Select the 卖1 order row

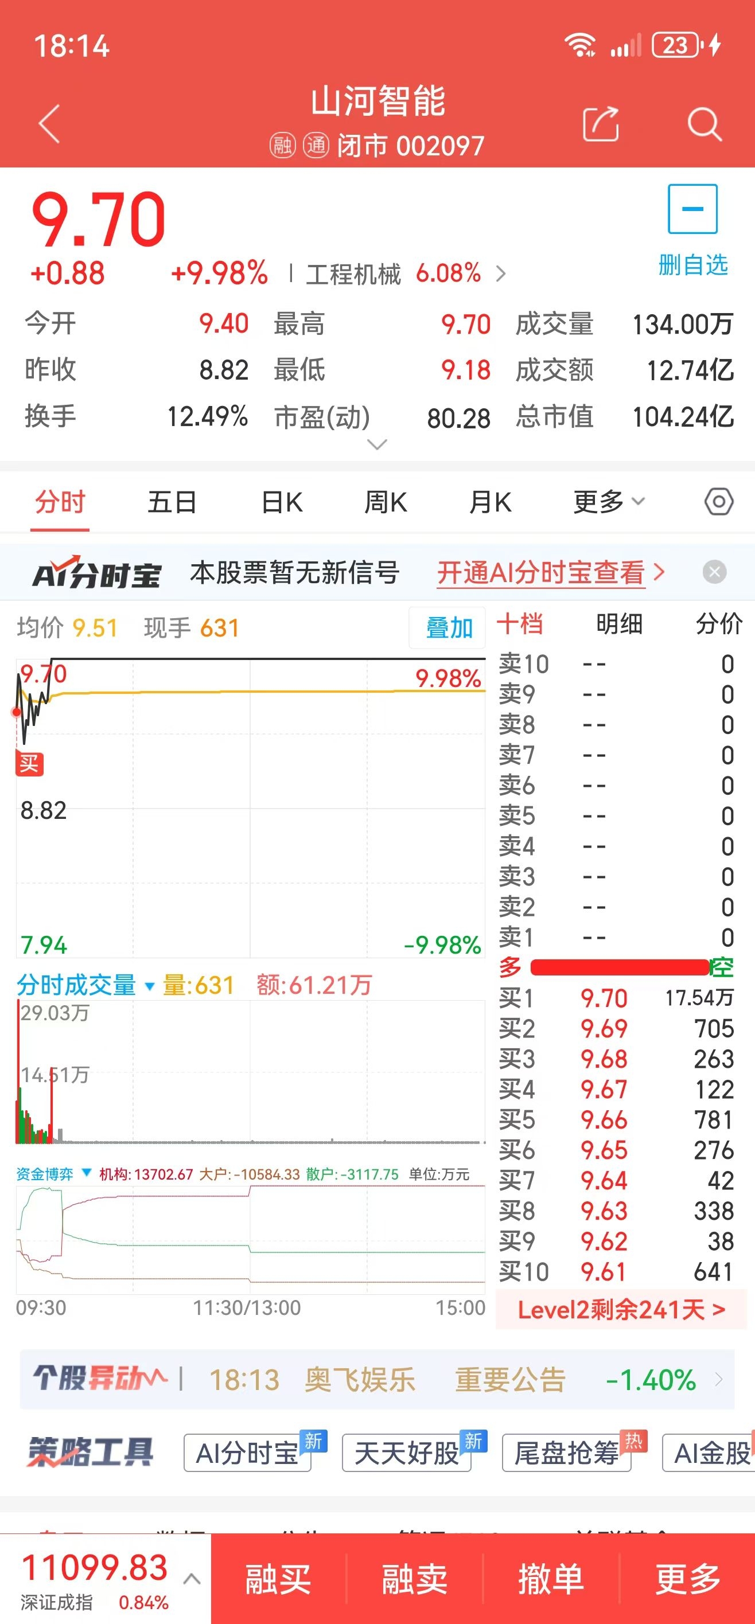tap(617, 938)
